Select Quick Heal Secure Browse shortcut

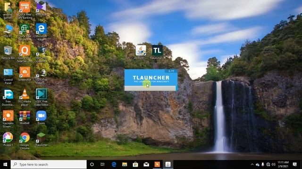pyautogui.click(x=25, y=32)
